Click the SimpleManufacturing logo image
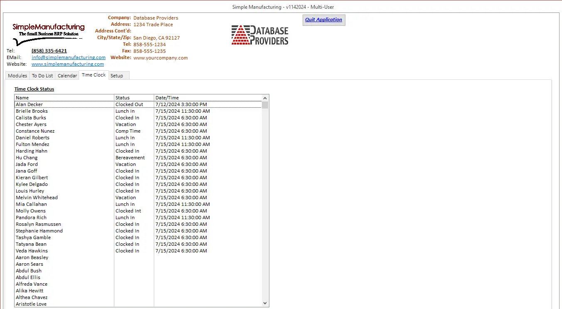 click(48, 34)
